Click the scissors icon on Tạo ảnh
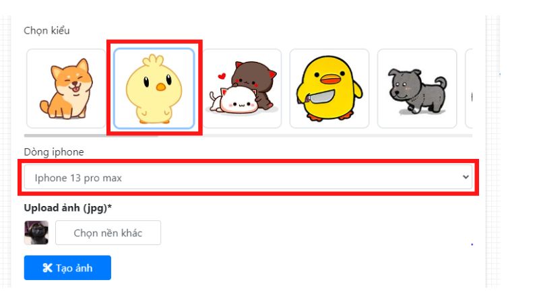The image size is (539, 303). click(47, 268)
